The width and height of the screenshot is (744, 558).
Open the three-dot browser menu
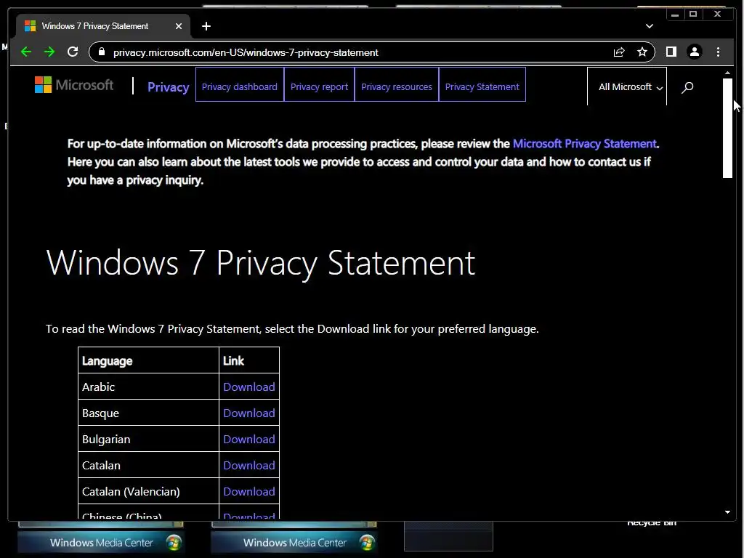tap(718, 52)
